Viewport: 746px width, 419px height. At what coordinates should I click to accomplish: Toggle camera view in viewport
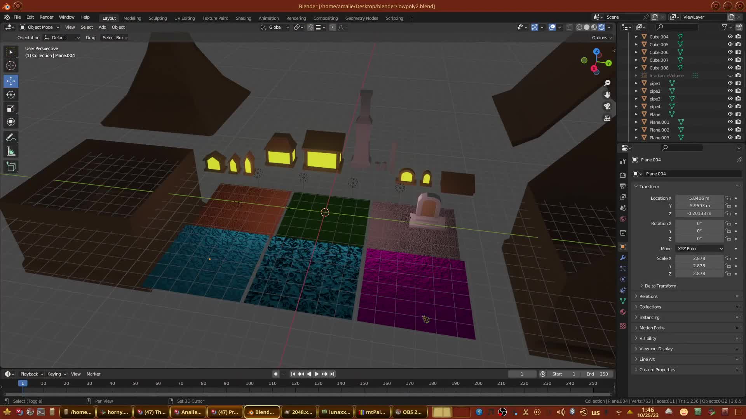coord(607,106)
